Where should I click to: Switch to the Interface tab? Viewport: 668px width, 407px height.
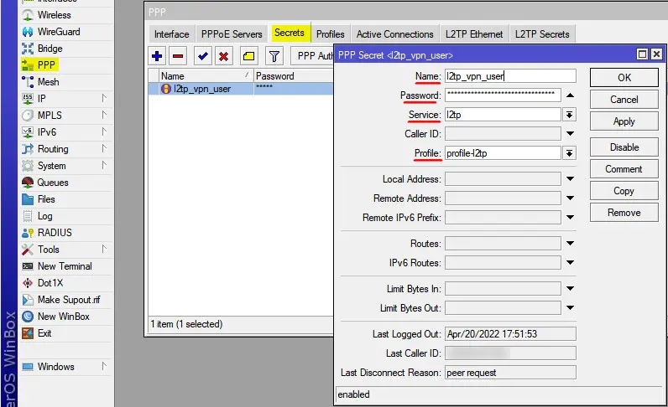point(172,34)
